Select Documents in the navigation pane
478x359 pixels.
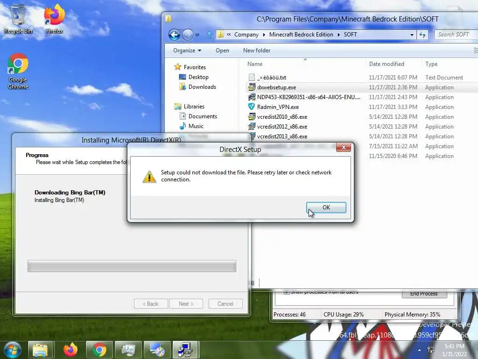click(x=203, y=116)
